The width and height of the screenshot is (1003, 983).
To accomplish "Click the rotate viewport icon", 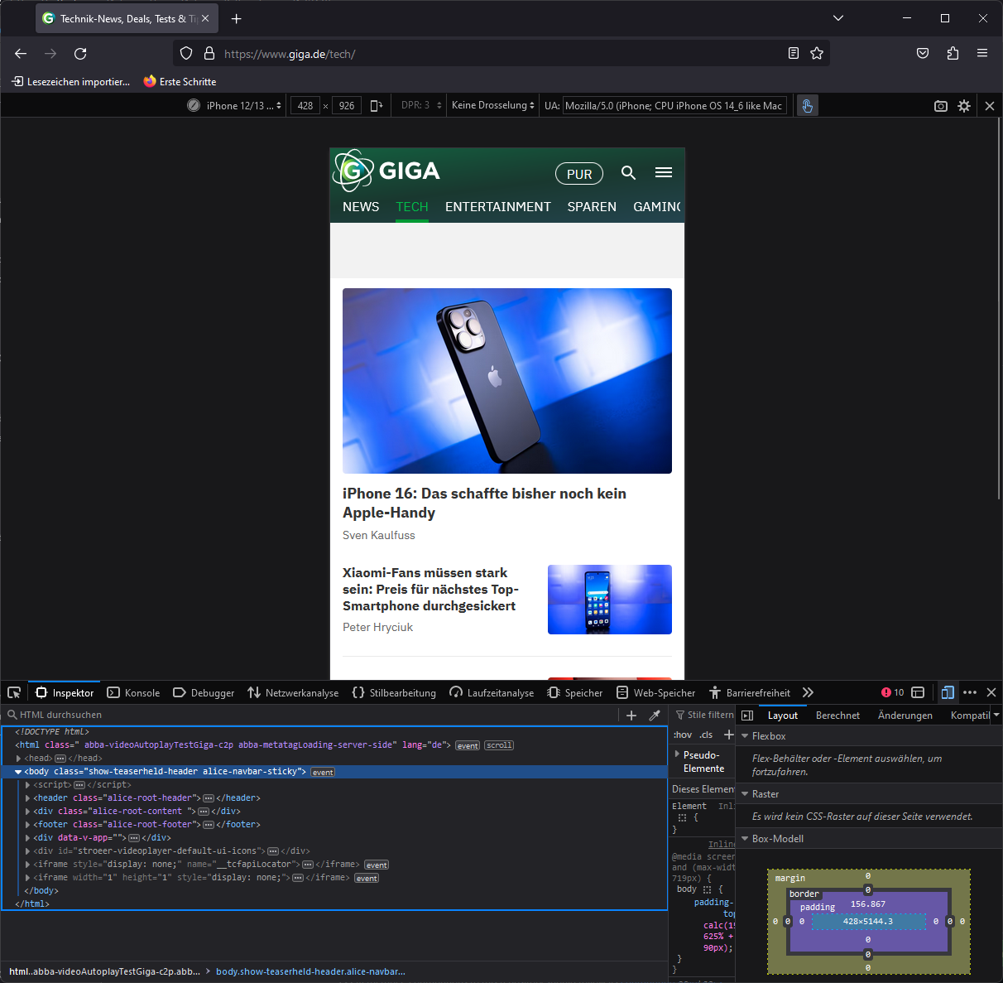I will point(377,106).
